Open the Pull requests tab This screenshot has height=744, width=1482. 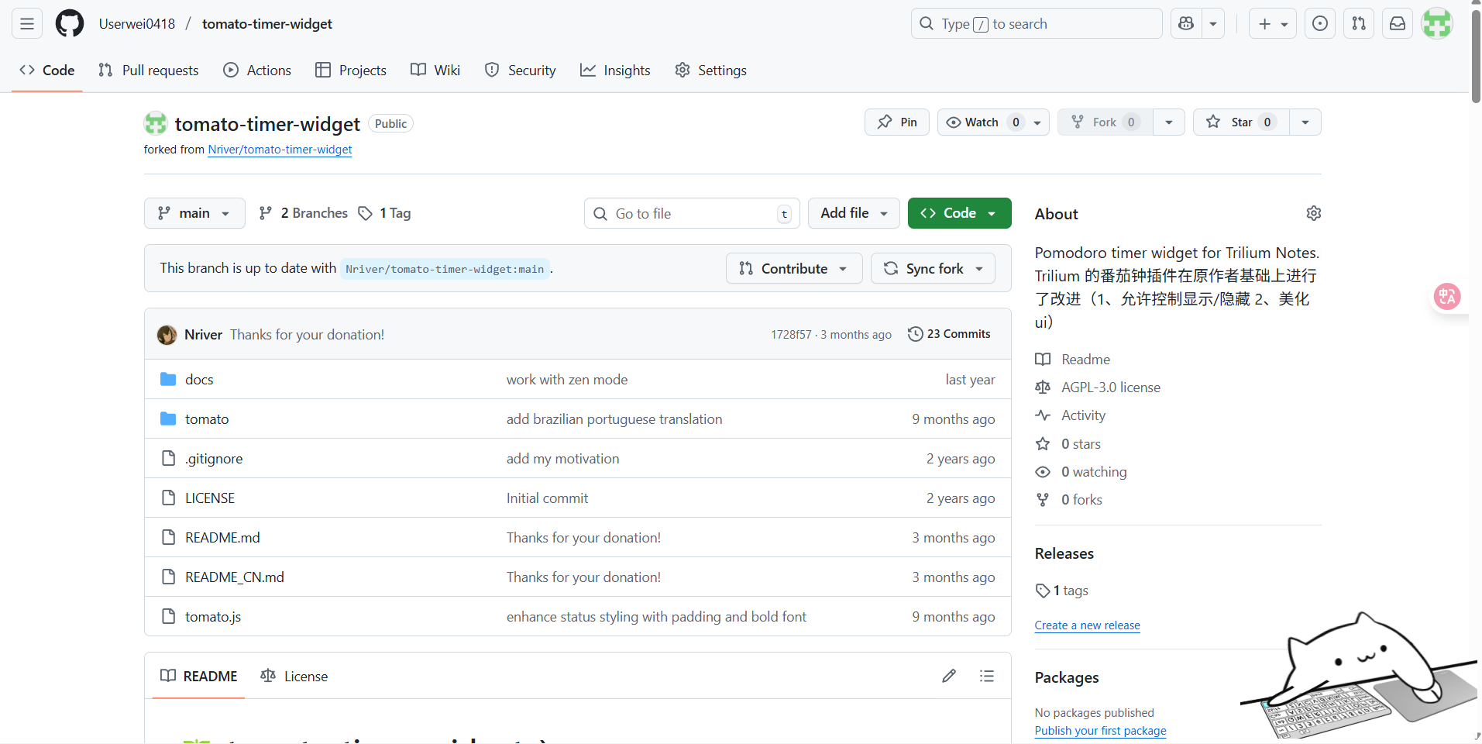point(149,71)
